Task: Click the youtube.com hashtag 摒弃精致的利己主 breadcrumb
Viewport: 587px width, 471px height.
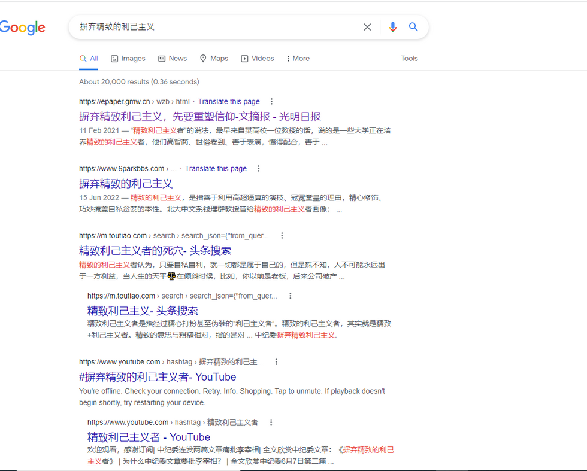Action: [171, 361]
